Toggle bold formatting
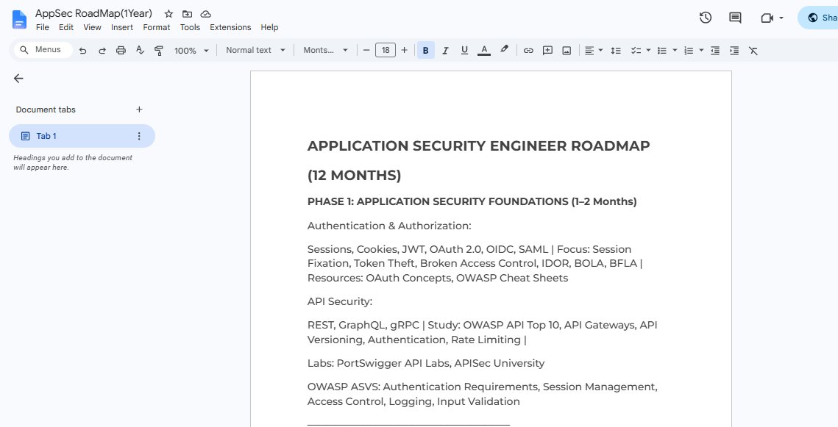This screenshot has height=427, width=838. 425,50
